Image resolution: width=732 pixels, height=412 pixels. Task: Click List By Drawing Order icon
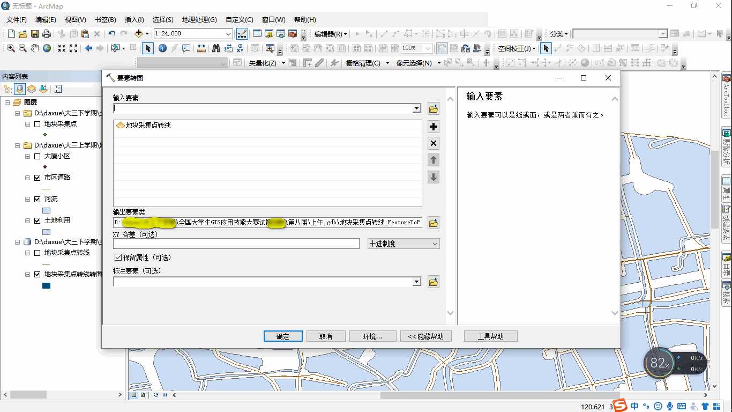point(8,89)
